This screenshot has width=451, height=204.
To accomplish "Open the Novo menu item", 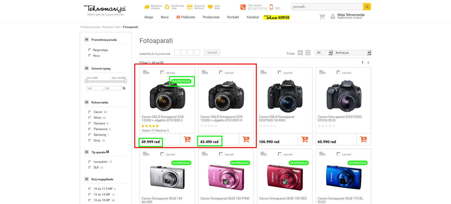I will point(165,17).
